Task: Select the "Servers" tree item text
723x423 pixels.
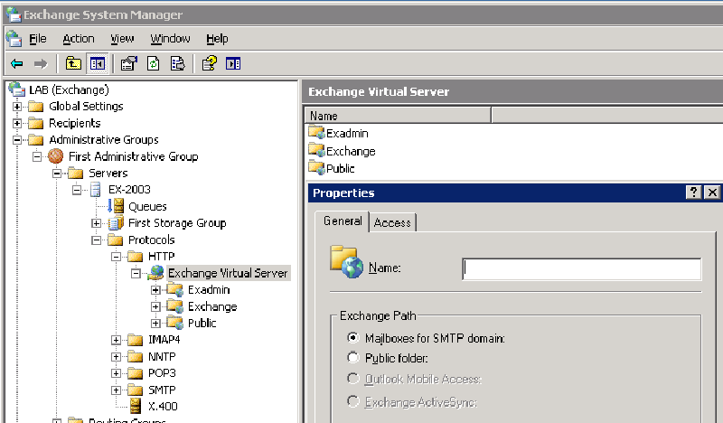Action: tap(108, 173)
